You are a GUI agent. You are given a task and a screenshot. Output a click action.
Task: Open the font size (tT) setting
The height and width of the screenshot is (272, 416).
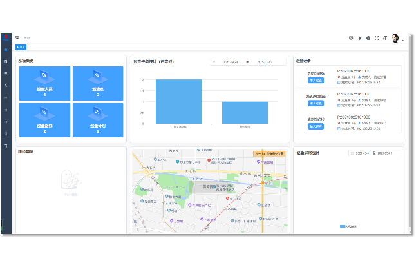click(x=384, y=38)
